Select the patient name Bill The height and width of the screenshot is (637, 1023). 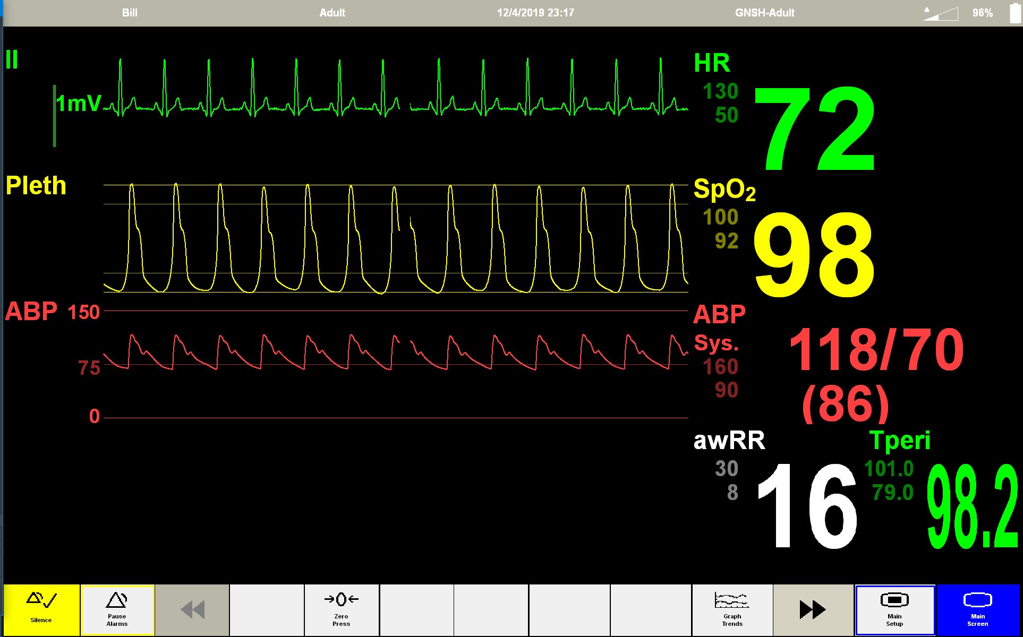(130, 13)
